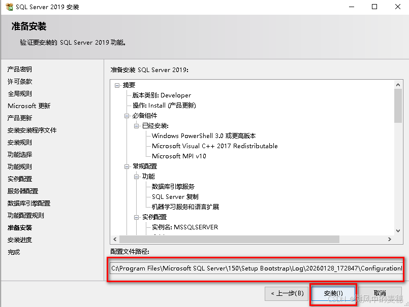Select the 必备组件 tree label
This screenshot has width=409, height=307.
click(145, 116)
